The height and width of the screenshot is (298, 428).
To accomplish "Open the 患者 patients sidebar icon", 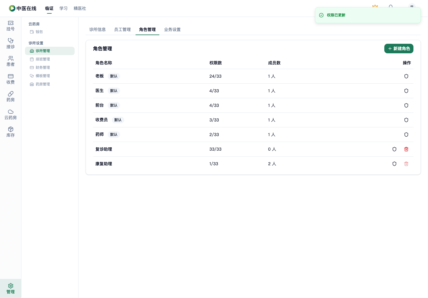I will pos(10,61).
